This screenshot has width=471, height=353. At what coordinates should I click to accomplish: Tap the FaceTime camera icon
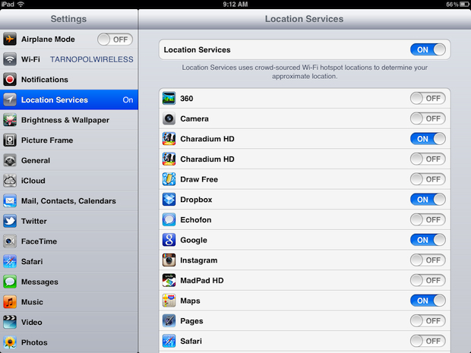(10, 241)
